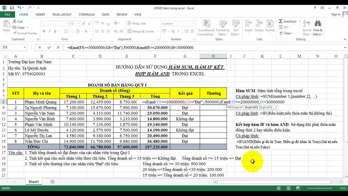Image resolution: width=348 pixels, height=196 pixels.
Task: Toggle Align Right for cell text
Action: [x=108, y=31]
